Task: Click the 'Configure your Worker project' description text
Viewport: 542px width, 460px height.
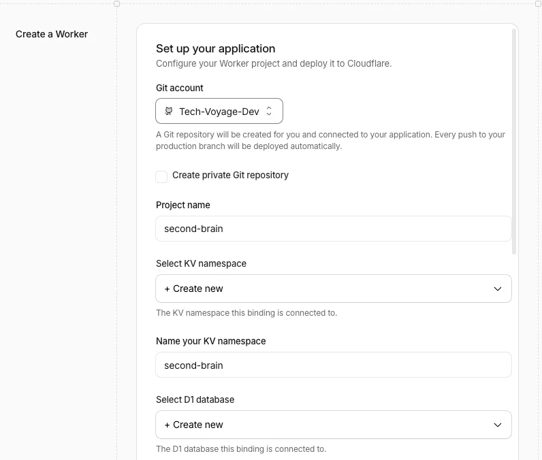Action: pyautogui.click(x=274, y=63)
